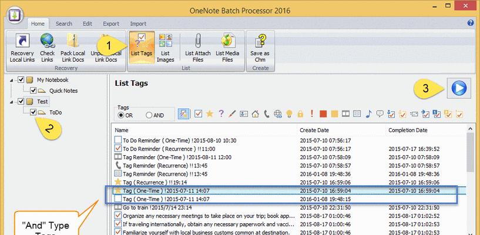
Task: Select row 'To Do Reminder ( One-Time) !2015-08-10 10:30'
Action: click(x=289, y=140)
